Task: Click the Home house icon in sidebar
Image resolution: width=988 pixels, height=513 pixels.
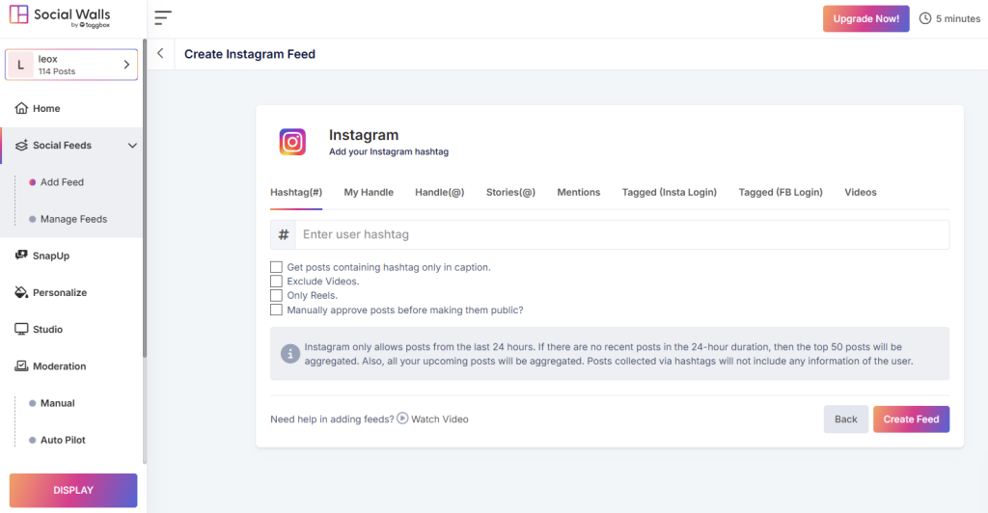Action: (21, 108)
